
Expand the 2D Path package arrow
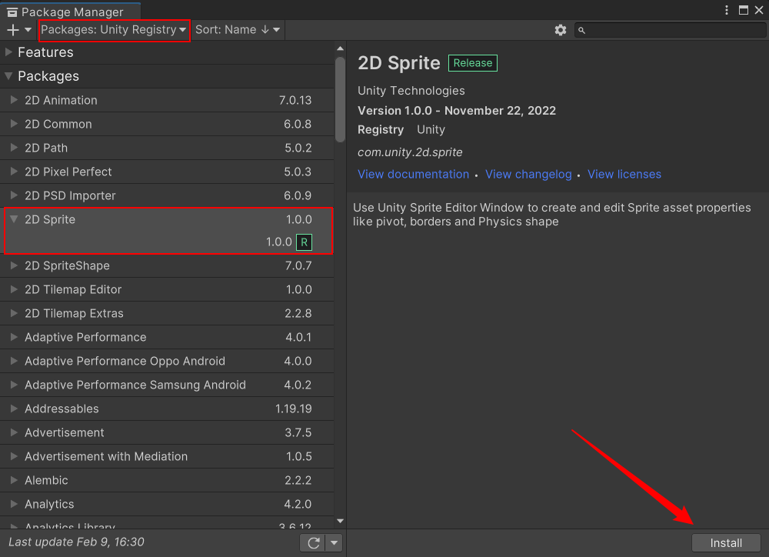pyautogui.click(x=14, y=148)
